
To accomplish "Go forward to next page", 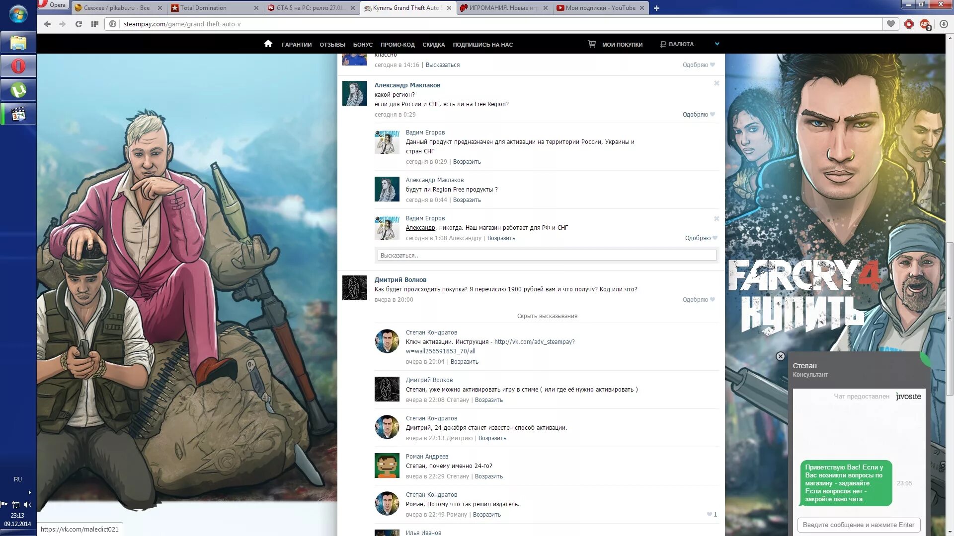I will click(x=63, y=24).
